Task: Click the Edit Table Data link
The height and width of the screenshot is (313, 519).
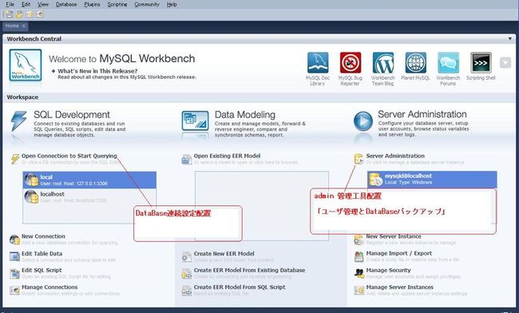Action: click(x=42, y=253)
